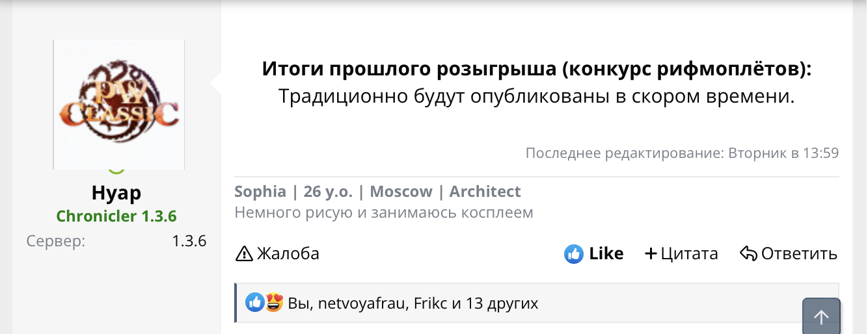Image resolution: width=868 pixels, height=334 pixels.
Task: Click the green online status indicator under the avatar
Action: click(x=116, y=170)
